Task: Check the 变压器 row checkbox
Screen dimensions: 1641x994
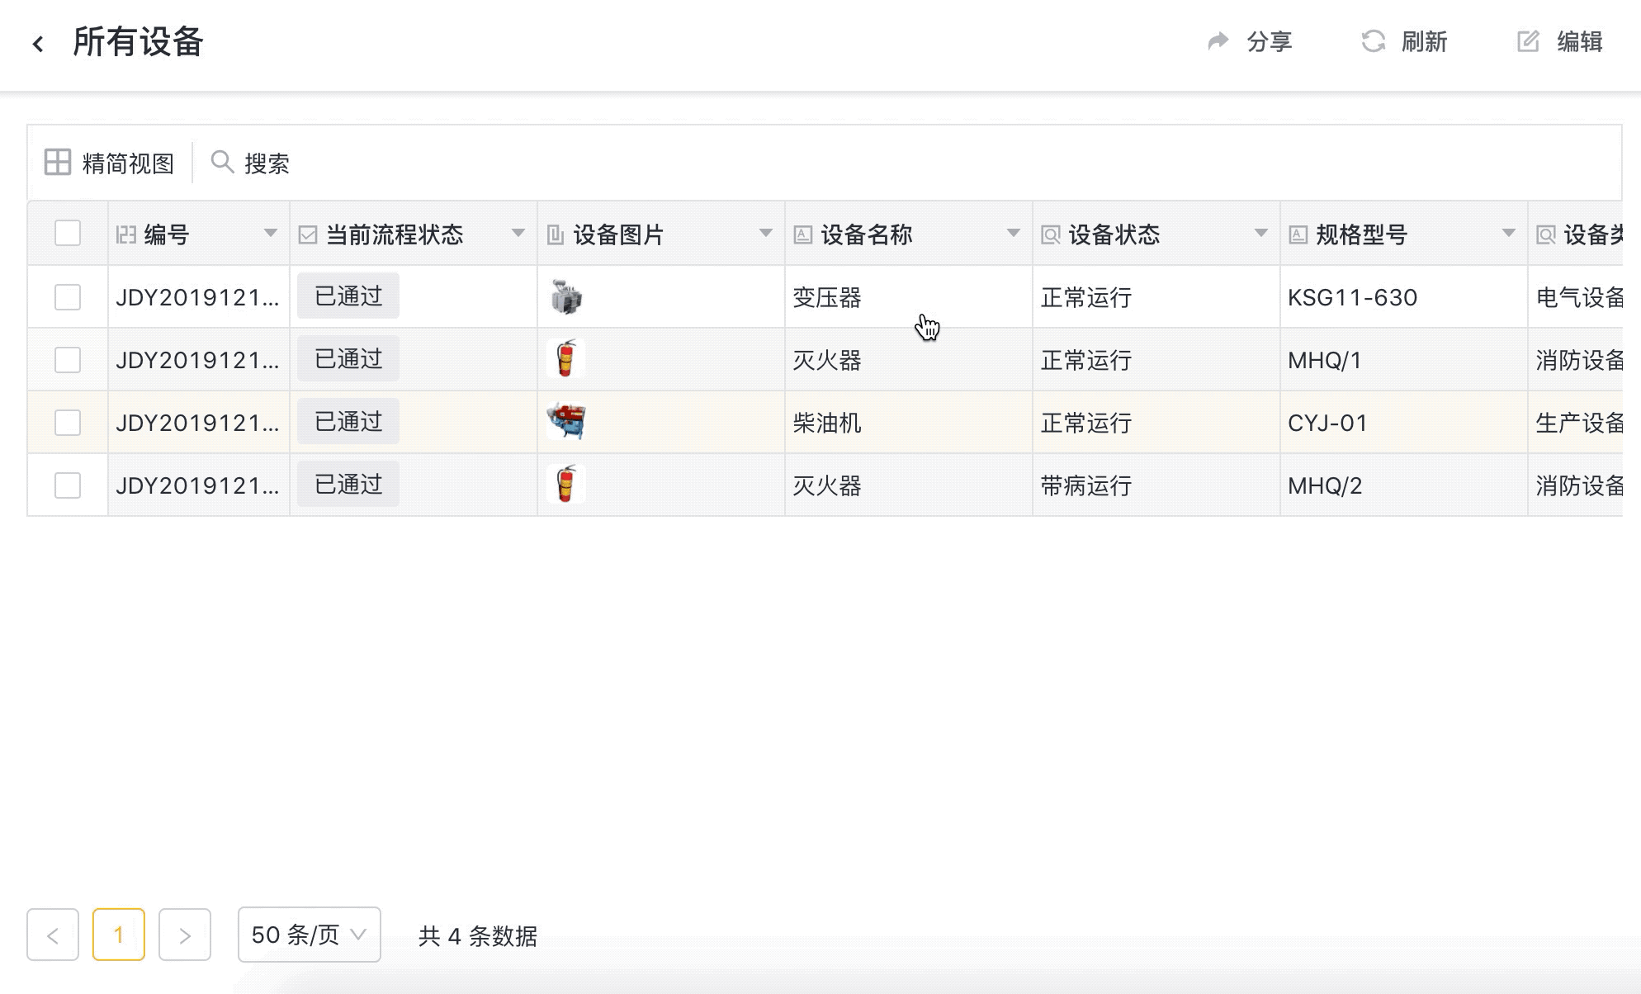Action: (68, 297)
